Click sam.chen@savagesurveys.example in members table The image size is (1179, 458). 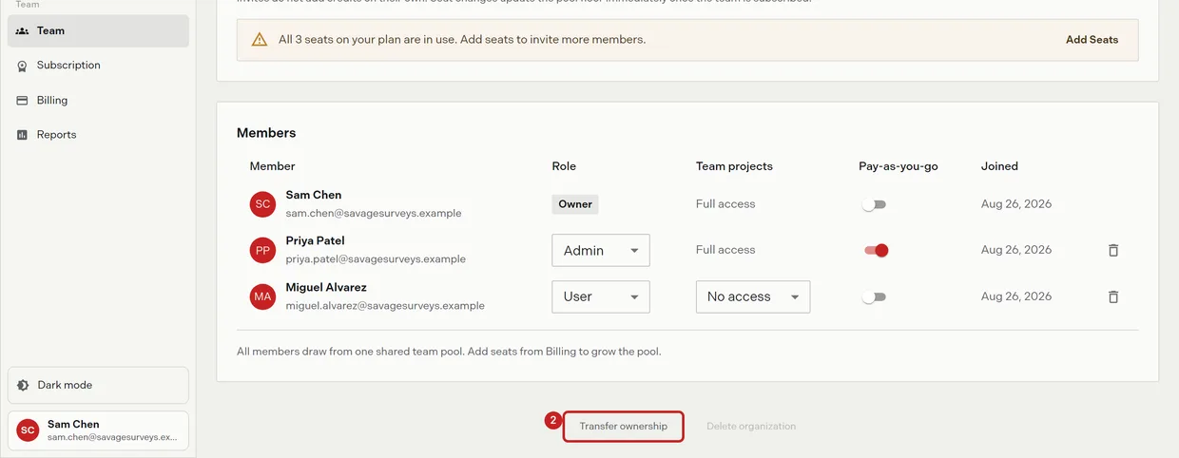point(374,213)
